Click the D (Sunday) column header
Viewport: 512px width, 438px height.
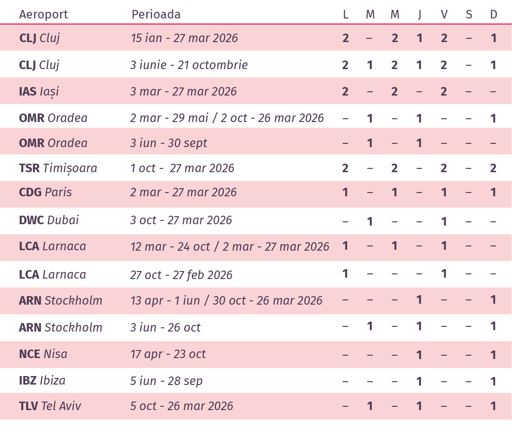tap(494, 14)
